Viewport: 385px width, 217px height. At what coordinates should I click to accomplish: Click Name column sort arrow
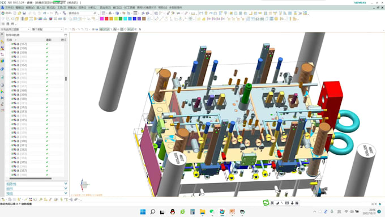point(16,40)
